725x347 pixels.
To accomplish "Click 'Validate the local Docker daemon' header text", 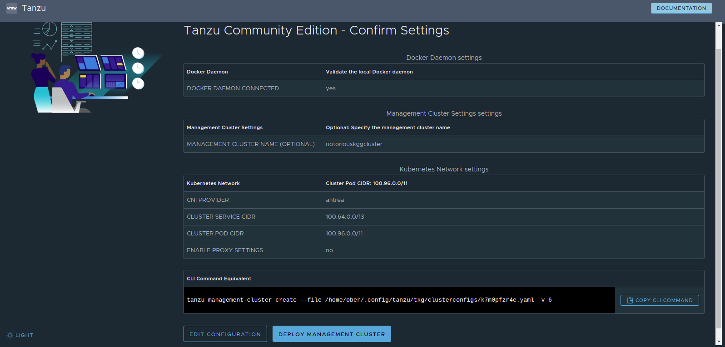I will [x=369, y=72].
